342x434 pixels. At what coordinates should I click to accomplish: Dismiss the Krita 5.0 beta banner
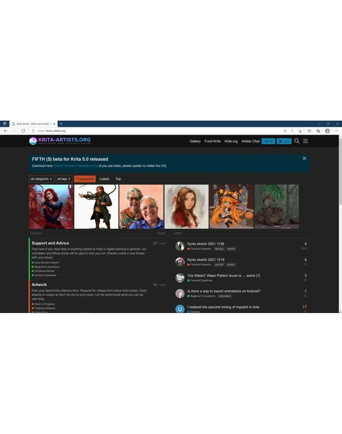point(304,159)
